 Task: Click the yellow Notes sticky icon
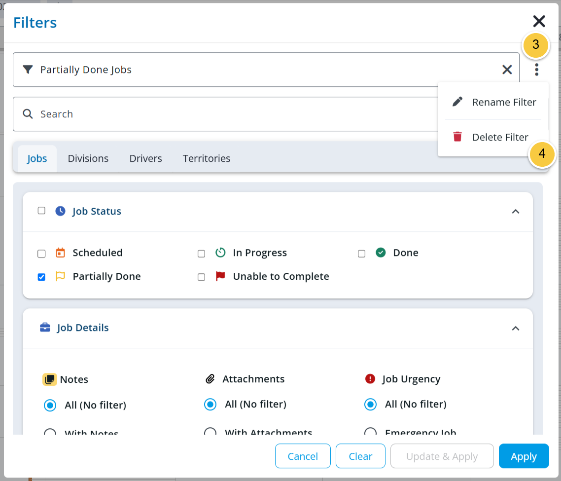tap(50, 379)
